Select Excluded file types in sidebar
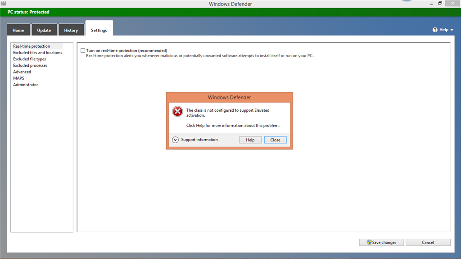The image size is (461, 259). (29, 59)
